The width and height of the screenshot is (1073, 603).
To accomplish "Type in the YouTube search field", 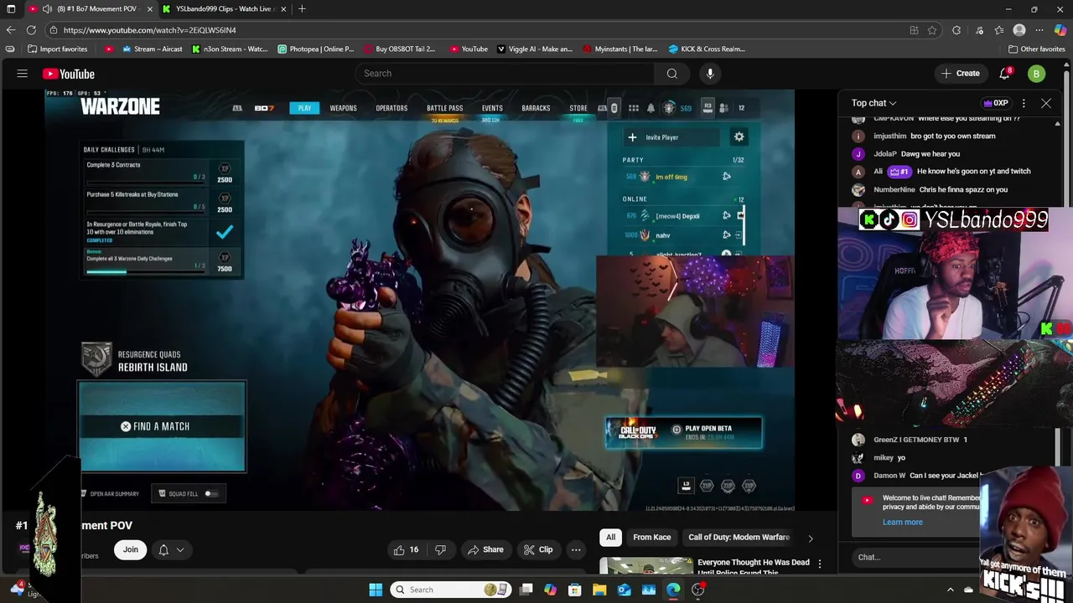I will 505,74.
